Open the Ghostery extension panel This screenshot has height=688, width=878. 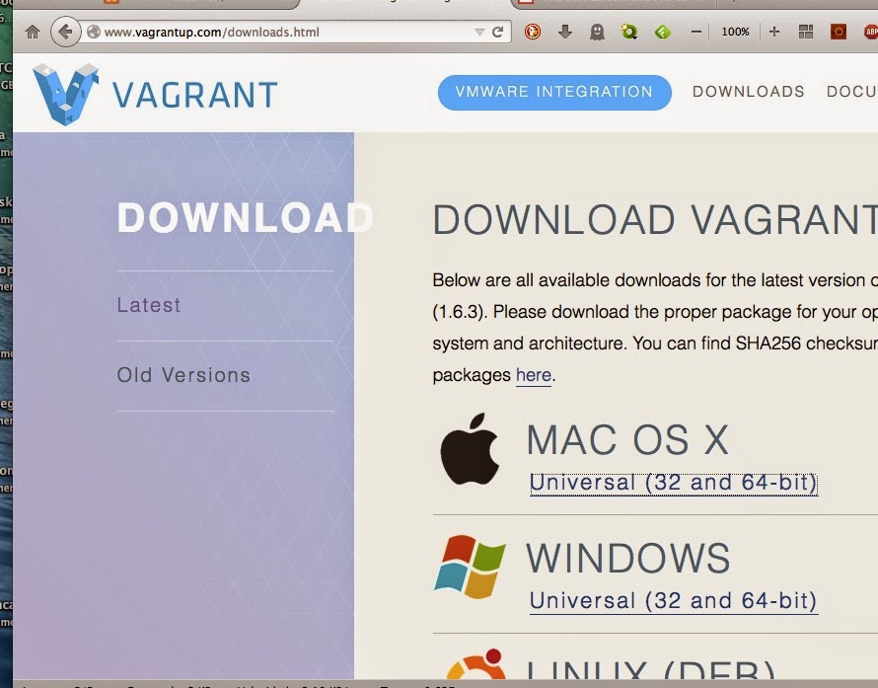tap(596, 32)
